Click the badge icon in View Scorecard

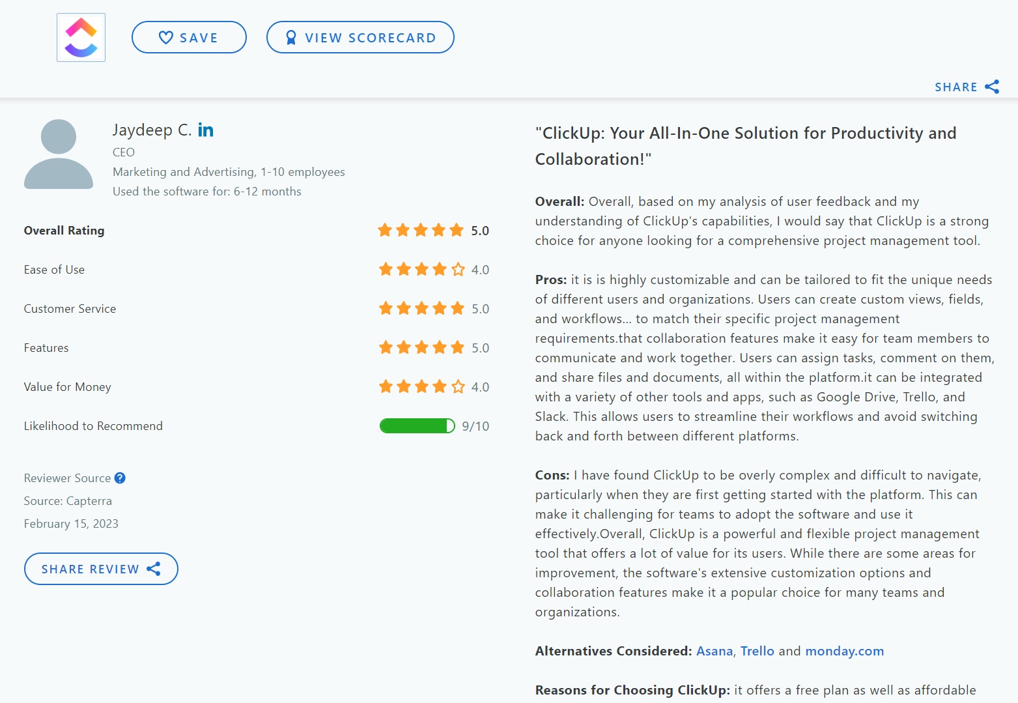pos(290,37)
